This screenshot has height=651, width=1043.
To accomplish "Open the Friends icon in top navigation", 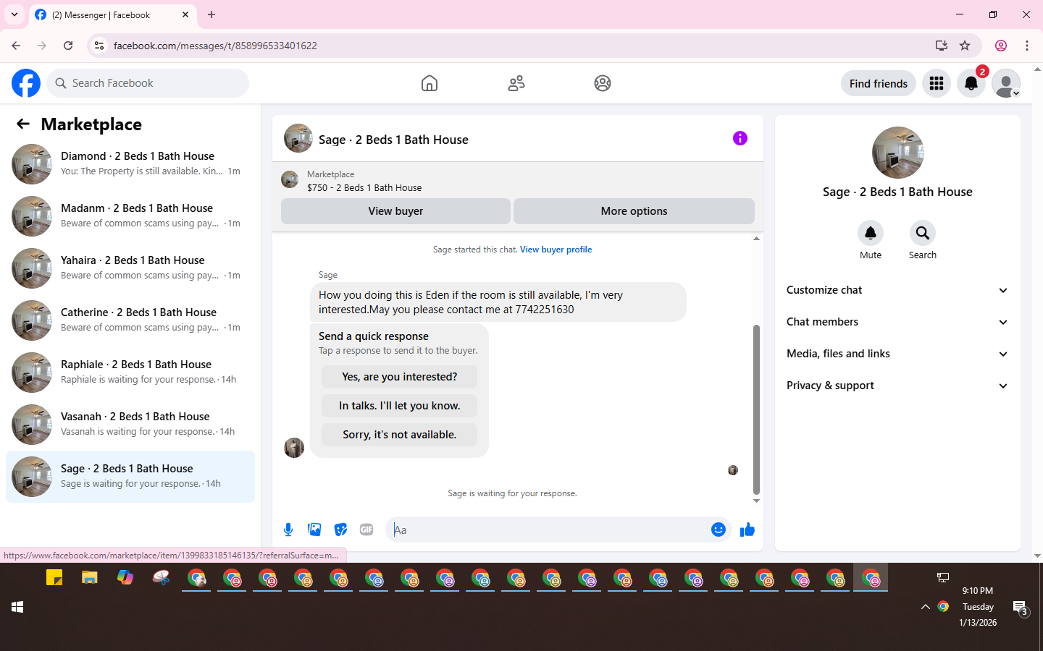I will pyautogui.click(x=516, y=83).
